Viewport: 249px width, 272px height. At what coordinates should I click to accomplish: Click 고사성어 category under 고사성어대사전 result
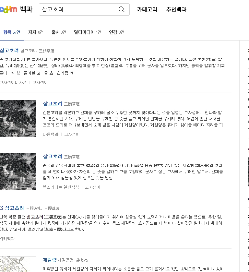(x=40, y=82)
